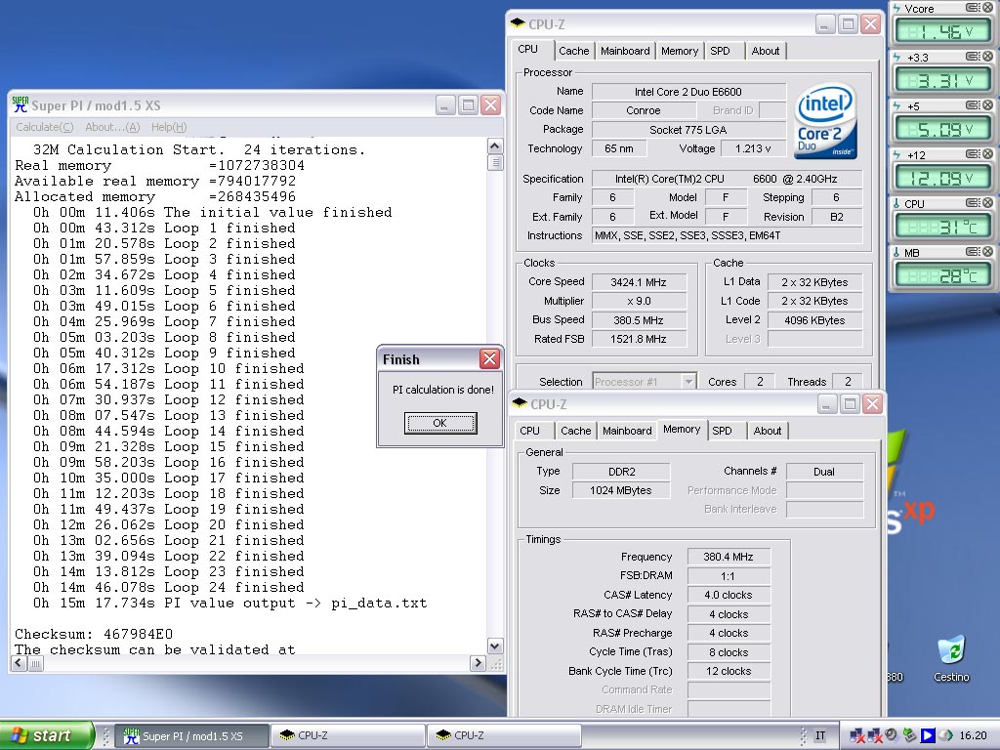Click the 'Conroe' code name value
Viewport: 1000px width, 750px height.
pyautogui.click(x=643, y=110)
